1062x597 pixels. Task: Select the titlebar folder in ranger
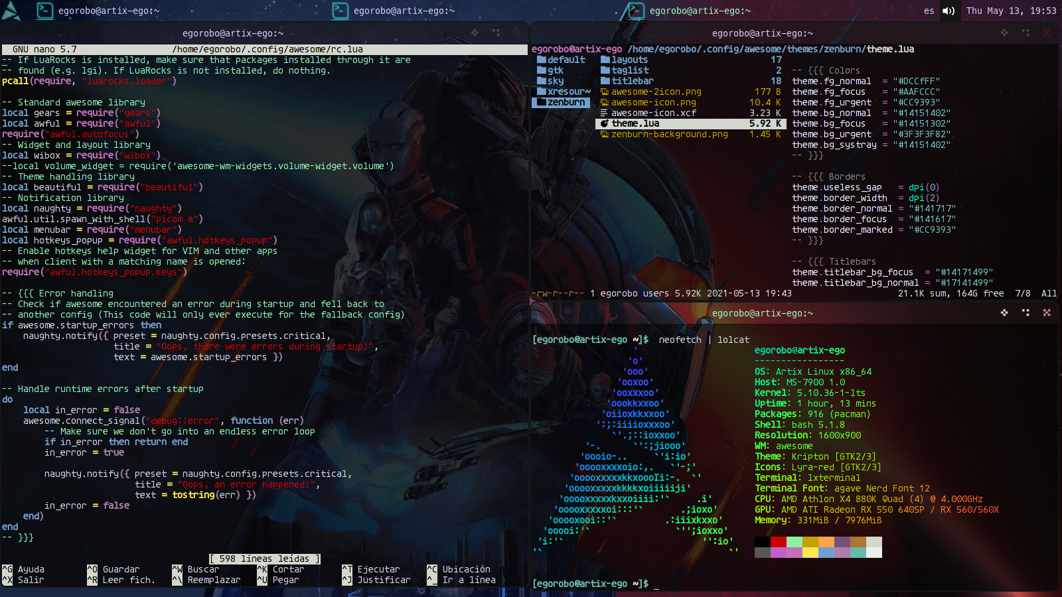pos(632,81)
